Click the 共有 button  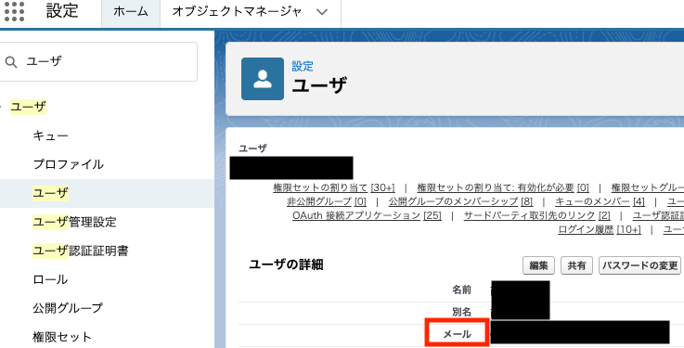(x=576, y=265)
